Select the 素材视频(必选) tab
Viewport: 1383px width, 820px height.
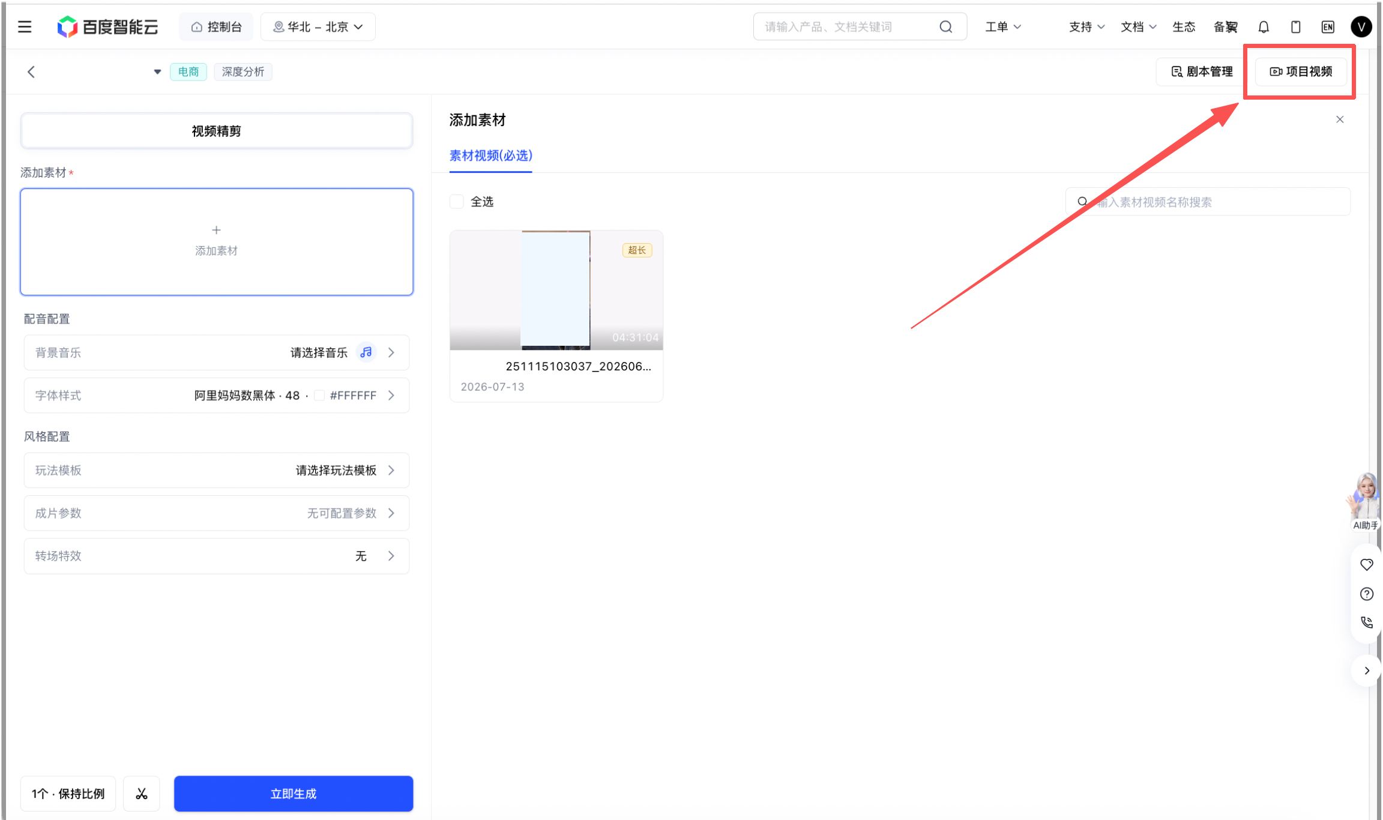491,156
